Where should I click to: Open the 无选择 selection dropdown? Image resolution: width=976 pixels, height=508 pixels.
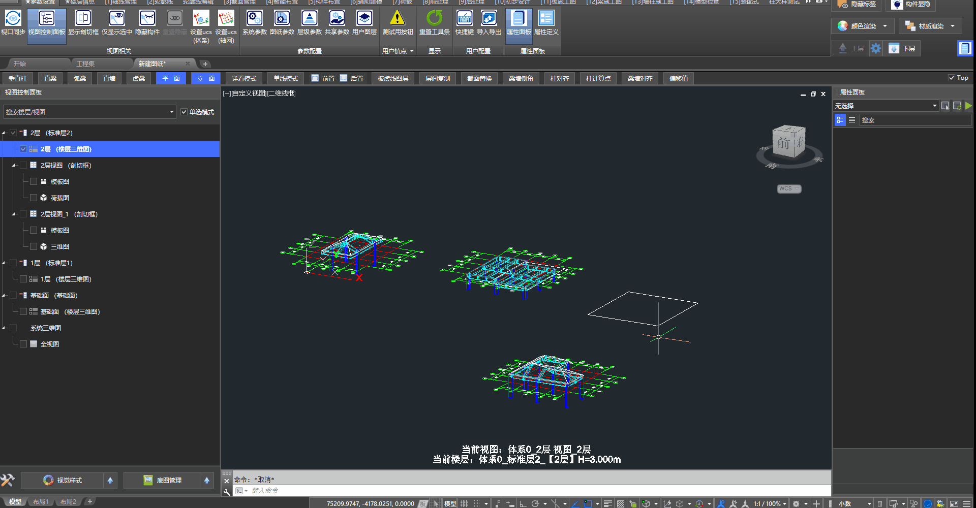coord(934,106)
